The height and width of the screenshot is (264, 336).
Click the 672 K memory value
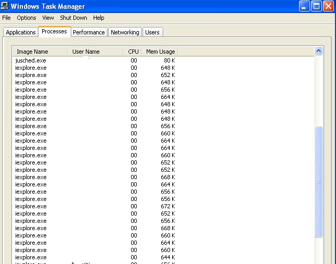coord(168,206)
